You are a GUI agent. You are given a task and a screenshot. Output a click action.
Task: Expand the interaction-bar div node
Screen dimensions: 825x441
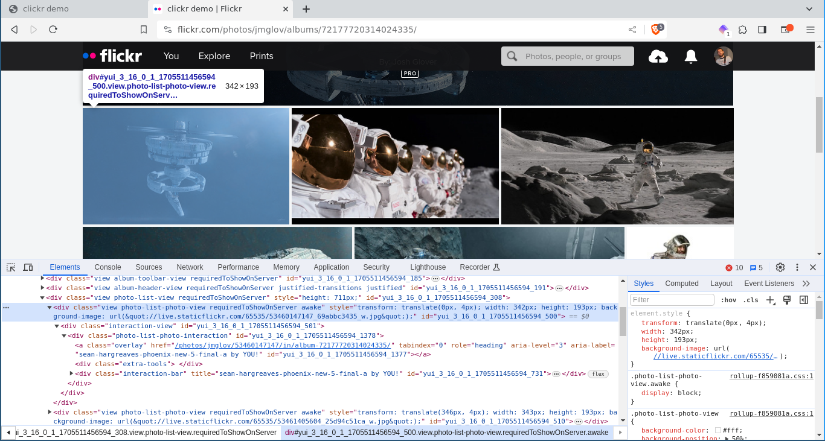point(71,373)
